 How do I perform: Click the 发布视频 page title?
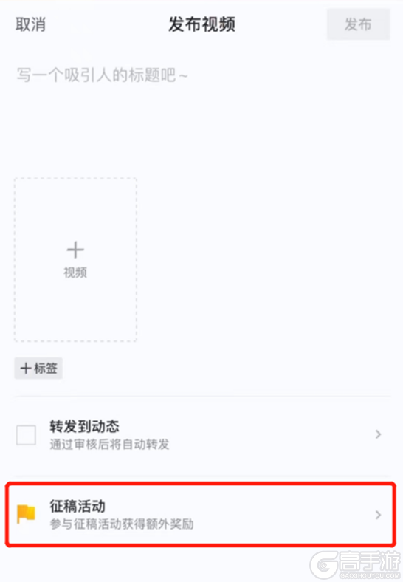[x=202, y=24]
